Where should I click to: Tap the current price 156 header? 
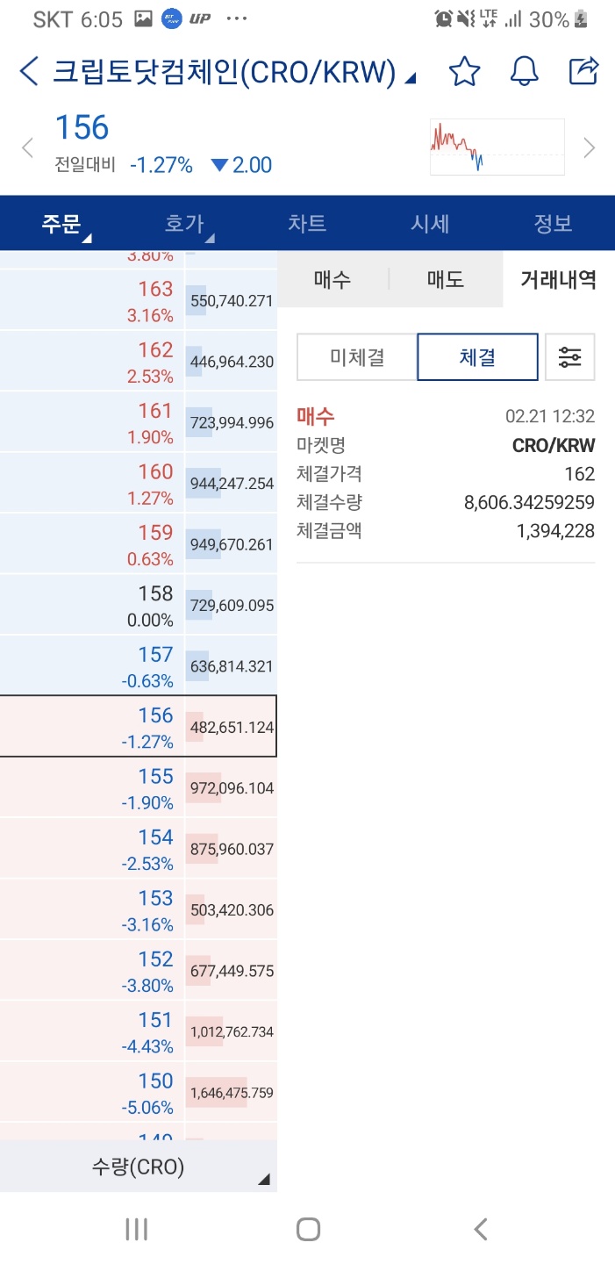pos(82,128)
